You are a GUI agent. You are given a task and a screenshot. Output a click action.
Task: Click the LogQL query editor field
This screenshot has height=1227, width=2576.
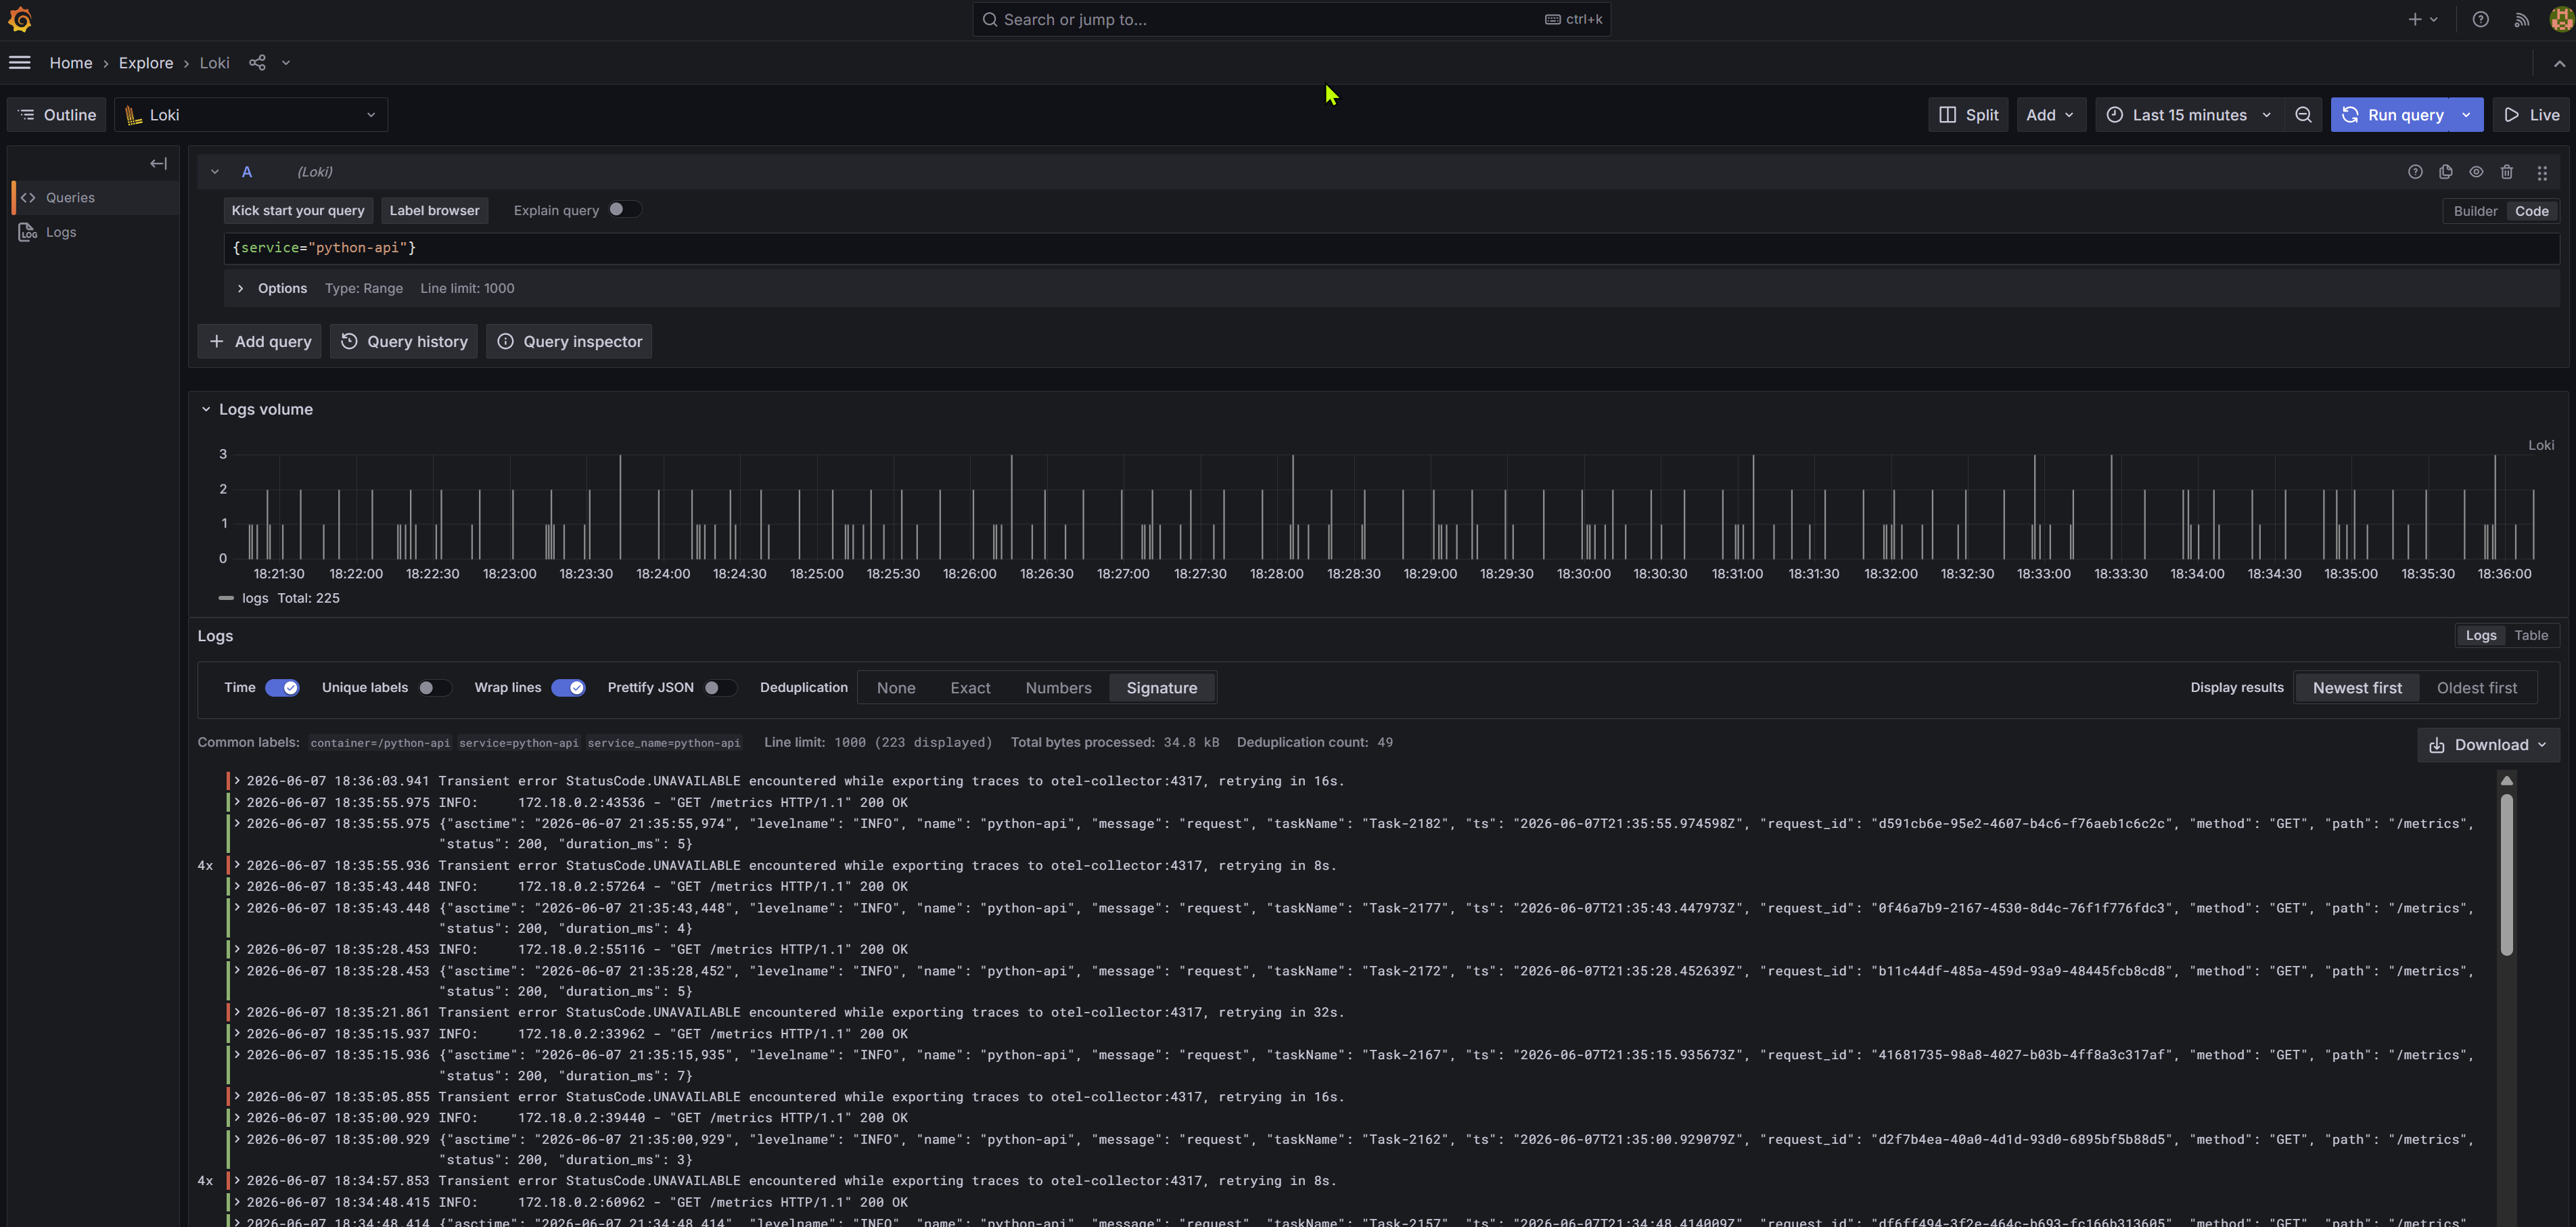tap(1391, 248)
